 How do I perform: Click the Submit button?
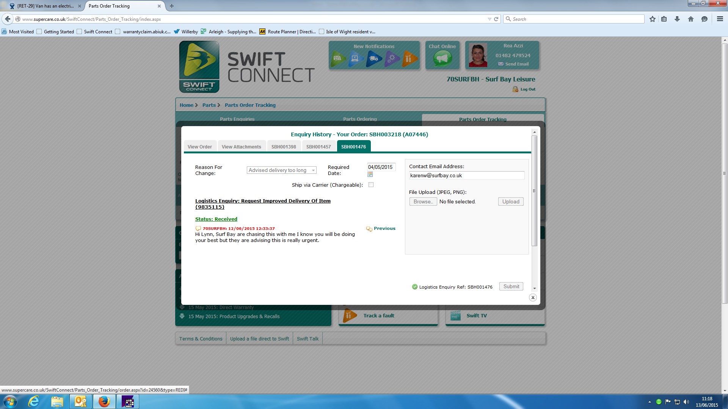[511, 287]
